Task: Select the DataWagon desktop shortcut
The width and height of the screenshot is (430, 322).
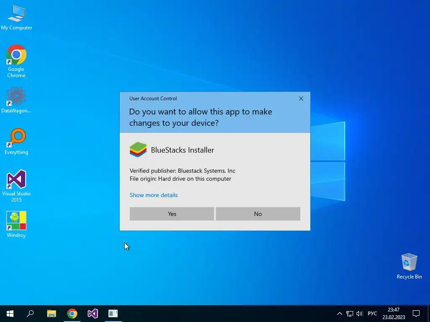Action: click(x=16, y=100)
